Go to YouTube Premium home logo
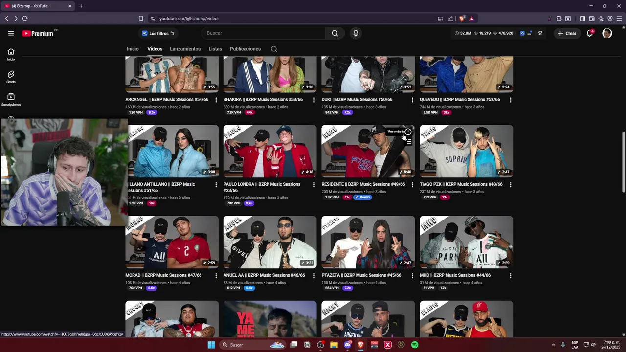Image resolution: width=626 pixels, height=352 pixels. click(38, 33)
